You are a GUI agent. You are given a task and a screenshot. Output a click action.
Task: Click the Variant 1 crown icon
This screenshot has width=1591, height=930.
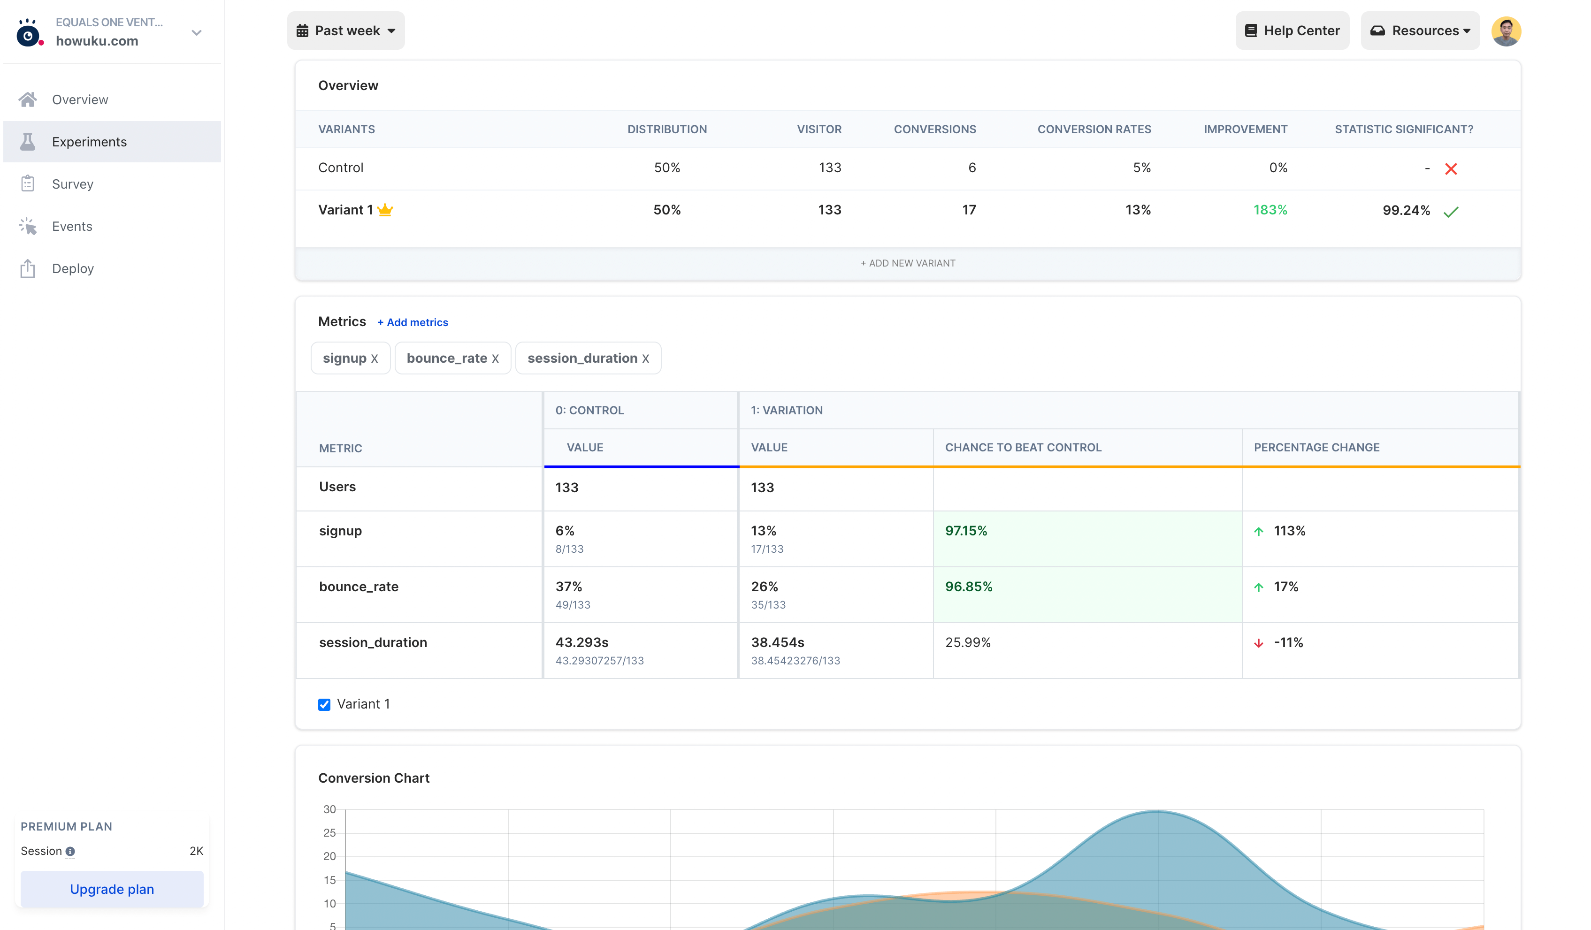tap(385, 210)
